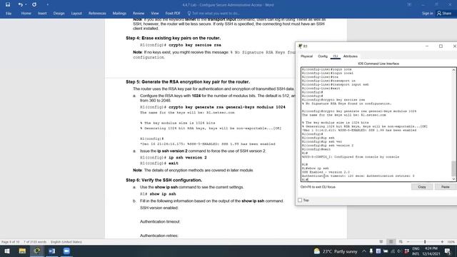Click the Copy button in R1 window
Viewport: 457px width, 257px height.
tap(422, 187)
